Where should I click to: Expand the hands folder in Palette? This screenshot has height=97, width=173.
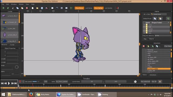144,29
